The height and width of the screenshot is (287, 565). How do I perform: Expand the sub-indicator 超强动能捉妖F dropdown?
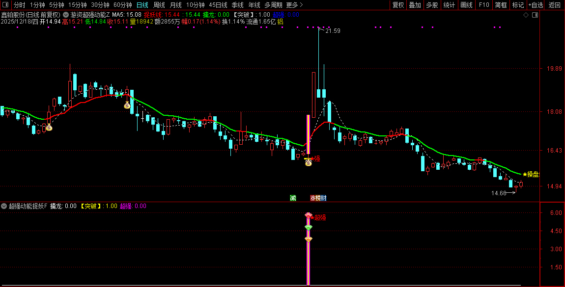[x=4, y=206]
